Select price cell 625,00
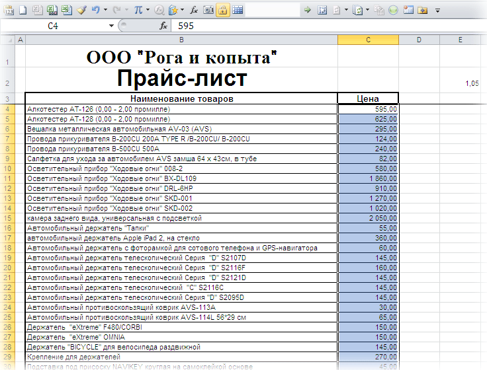 [x=368, y=119]
